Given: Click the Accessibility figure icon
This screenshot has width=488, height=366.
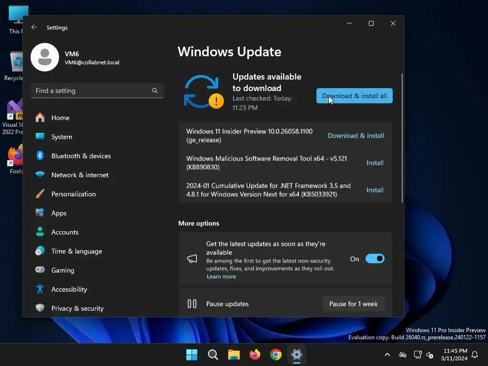Looking at the screenshot, I should tap(40, 289).
